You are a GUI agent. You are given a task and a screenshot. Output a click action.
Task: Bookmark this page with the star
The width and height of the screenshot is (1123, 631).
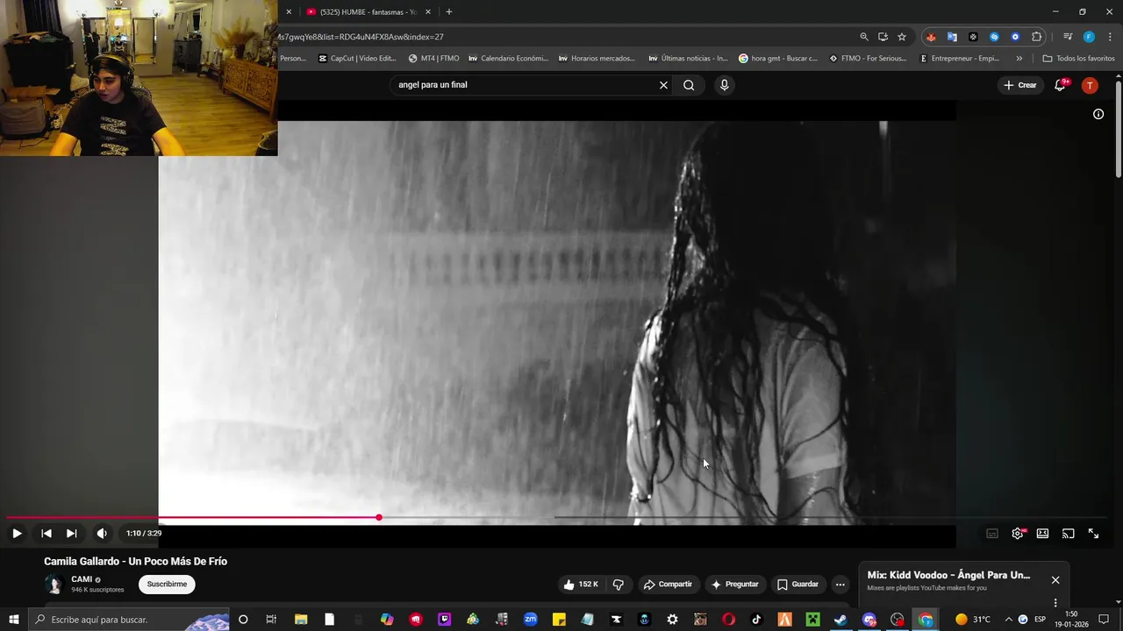coord(902,37)
